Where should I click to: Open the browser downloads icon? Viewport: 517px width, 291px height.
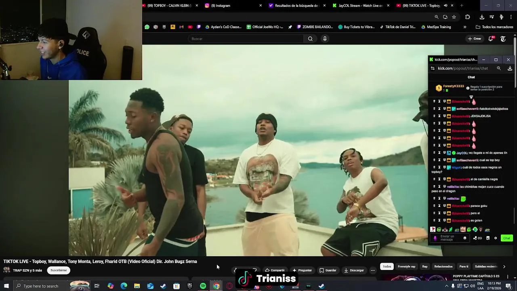[482, 17]
